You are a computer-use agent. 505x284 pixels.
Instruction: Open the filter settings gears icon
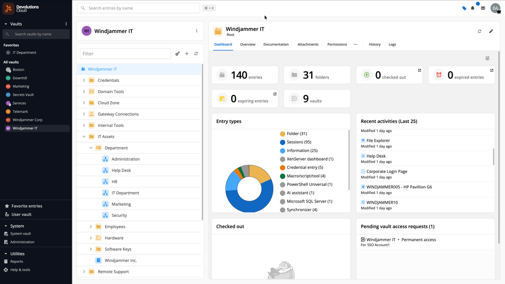(177, 54)
